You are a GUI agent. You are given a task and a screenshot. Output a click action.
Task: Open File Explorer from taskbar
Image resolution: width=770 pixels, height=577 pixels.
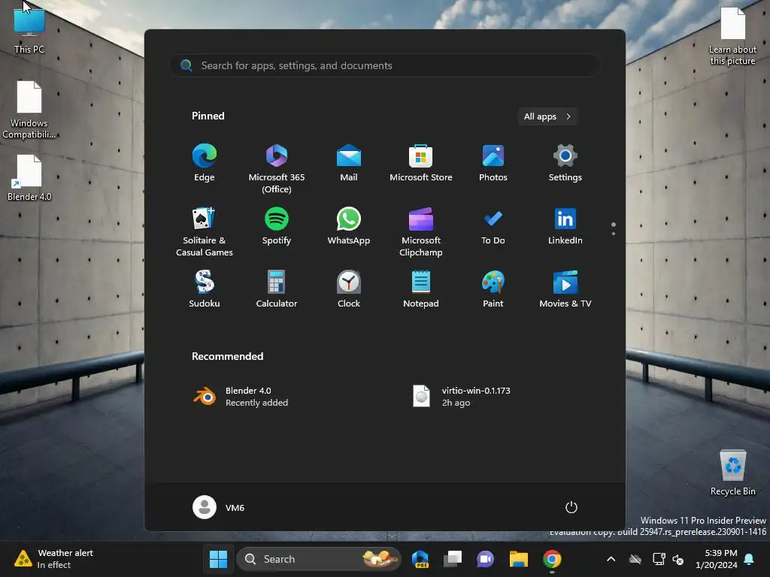(x=519, y=559)
